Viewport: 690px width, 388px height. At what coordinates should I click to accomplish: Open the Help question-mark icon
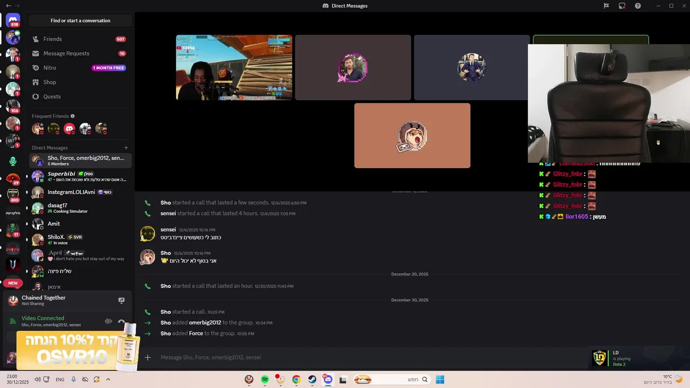[638, 5]
